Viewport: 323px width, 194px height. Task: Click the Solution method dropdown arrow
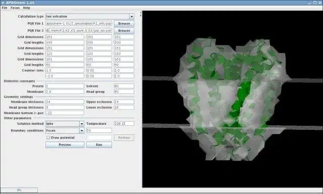pos(82,124)
